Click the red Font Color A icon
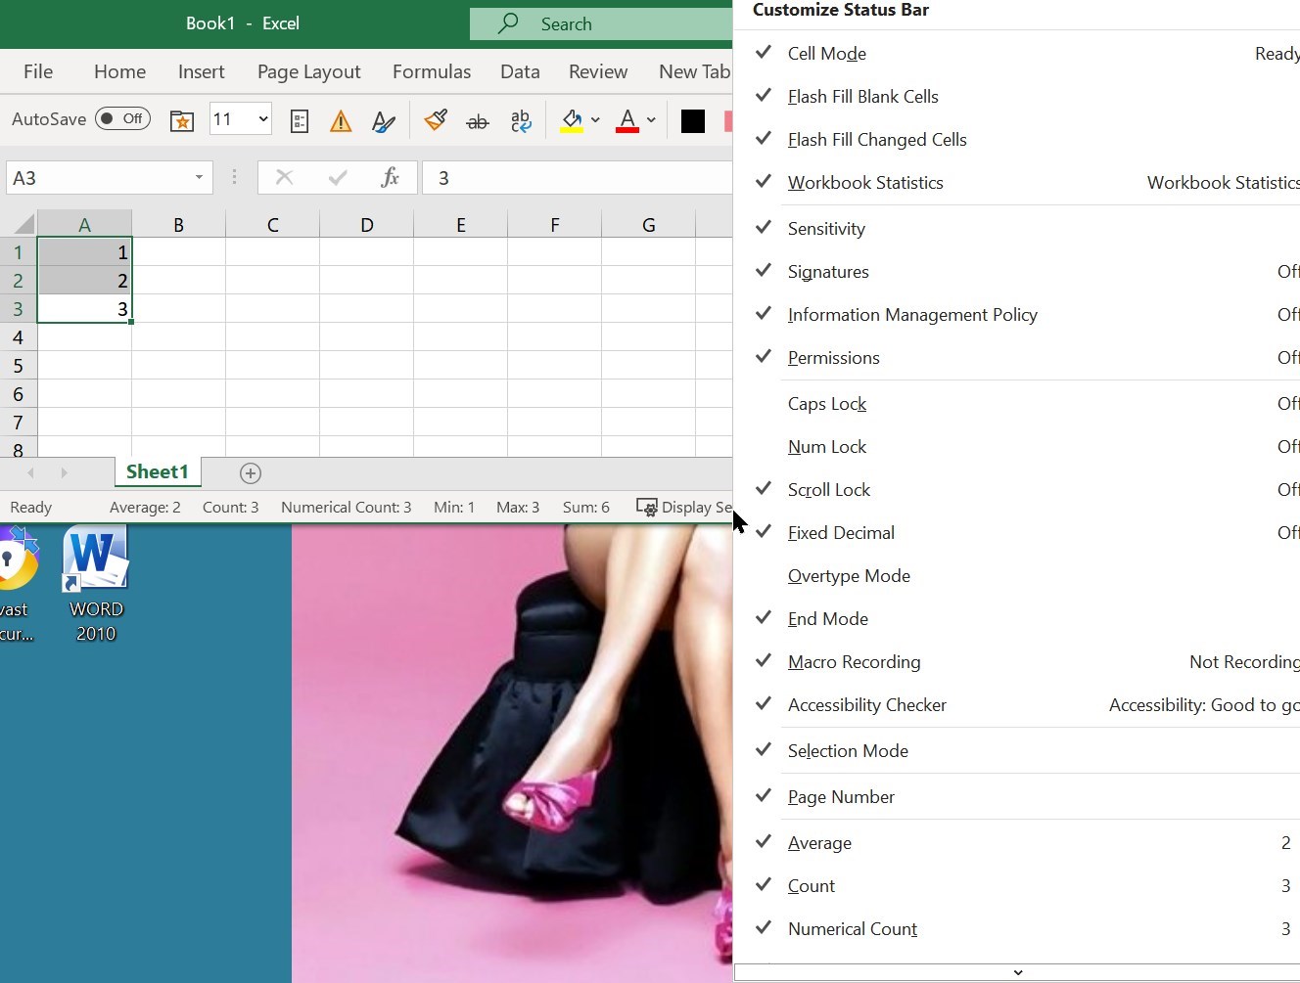This screenshot has width=1300, height=983. [627, 120]
